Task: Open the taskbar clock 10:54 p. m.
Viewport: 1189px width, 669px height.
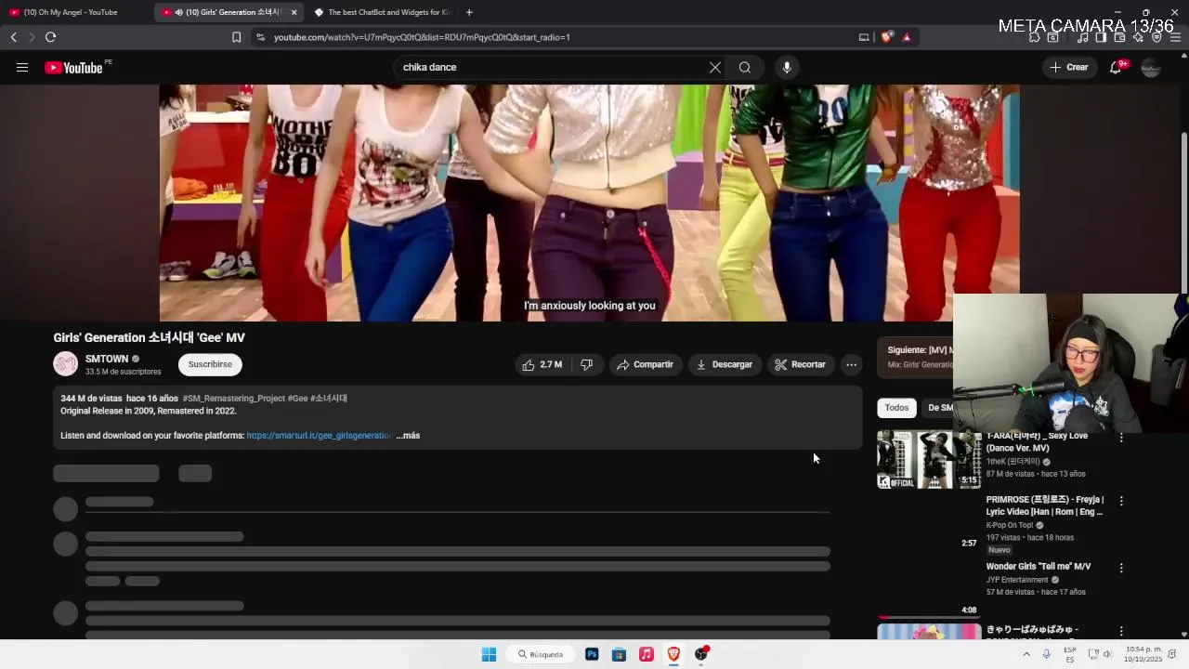Action: pos(1143,654)
